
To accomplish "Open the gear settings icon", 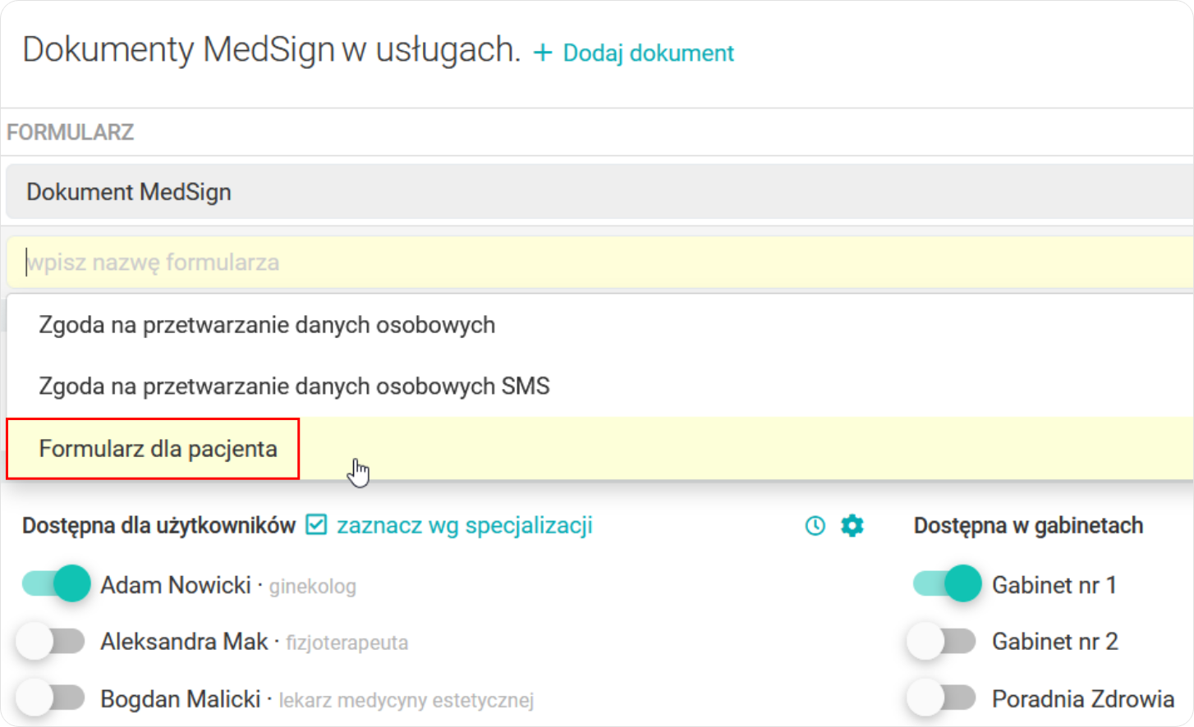I will click(x=852, y=526).
